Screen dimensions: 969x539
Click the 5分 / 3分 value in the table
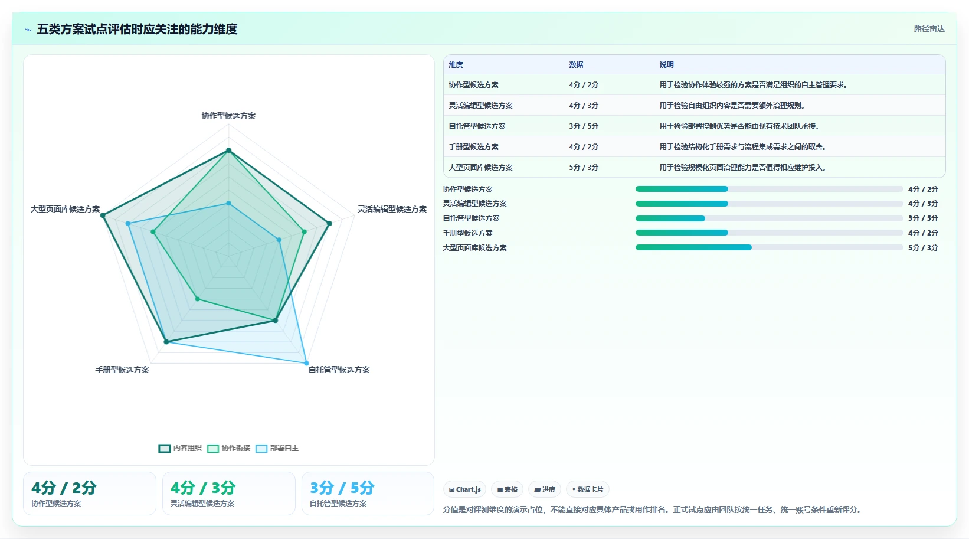(584, 168)
